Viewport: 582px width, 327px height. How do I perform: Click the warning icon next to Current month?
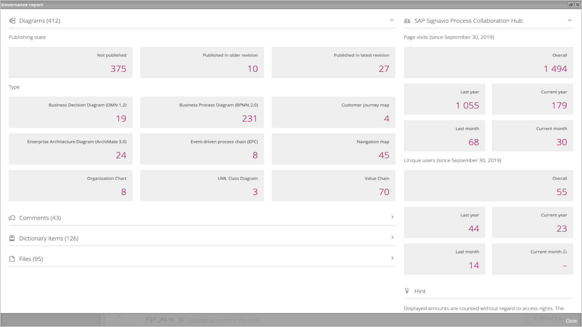(565, 251)
